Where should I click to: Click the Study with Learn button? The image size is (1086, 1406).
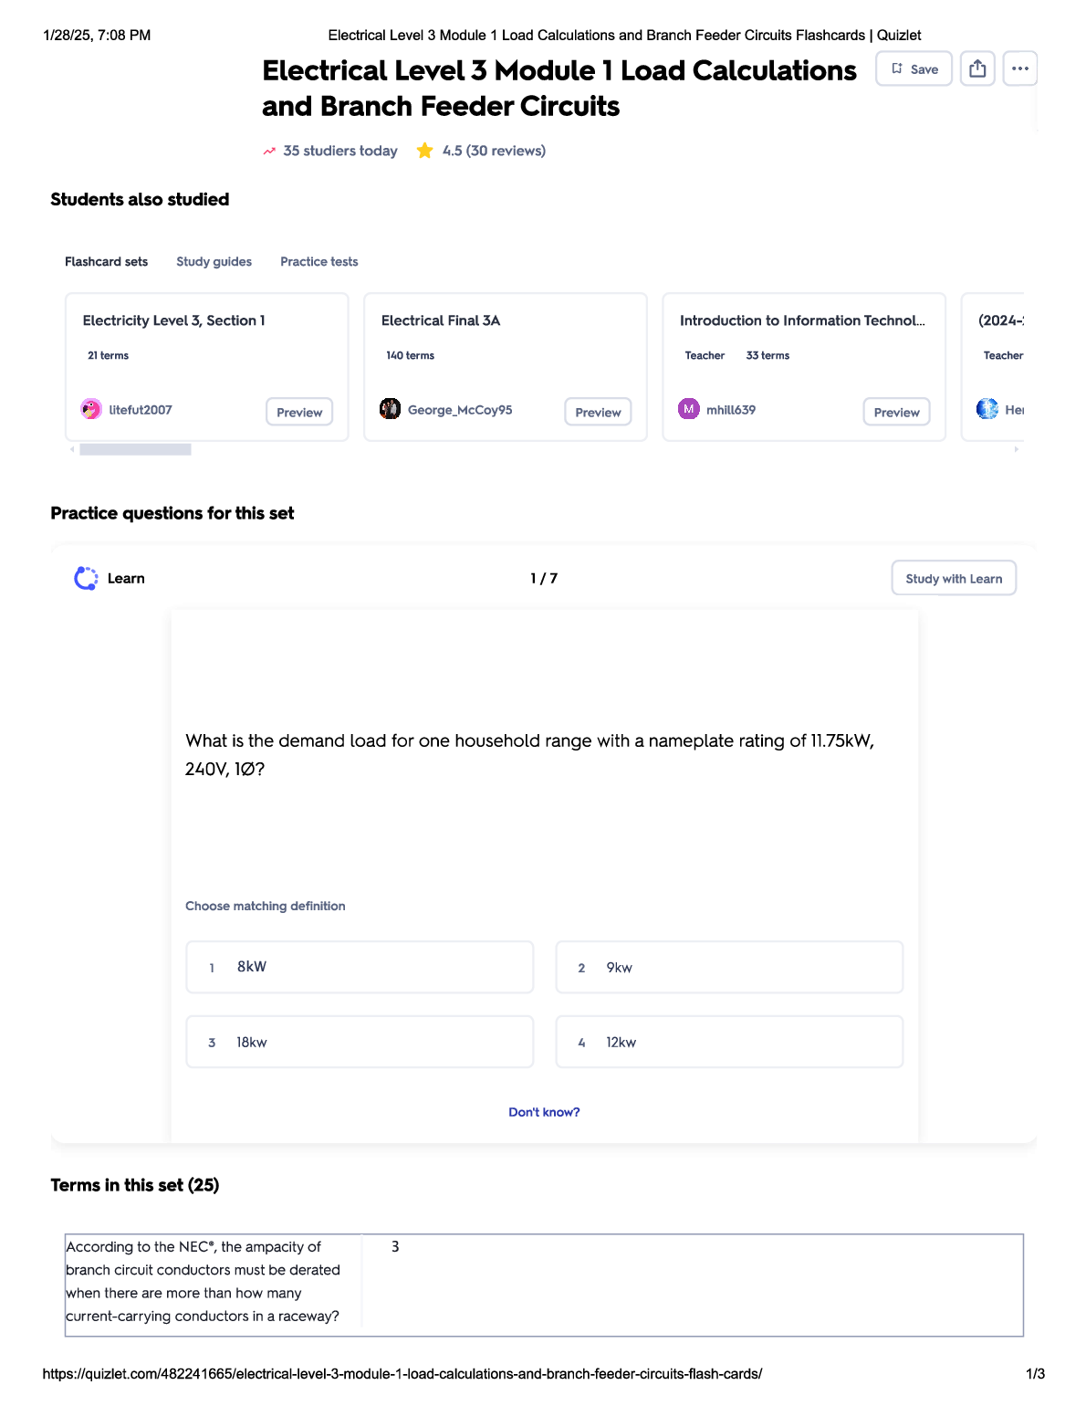954,578
